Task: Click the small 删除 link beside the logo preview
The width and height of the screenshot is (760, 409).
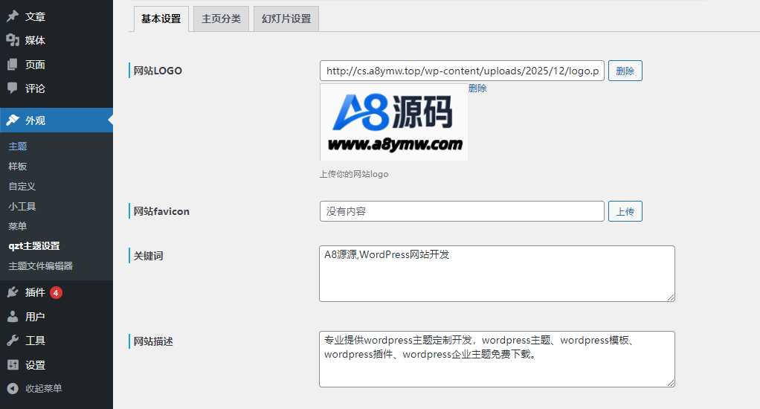Action: pos(477,88)
